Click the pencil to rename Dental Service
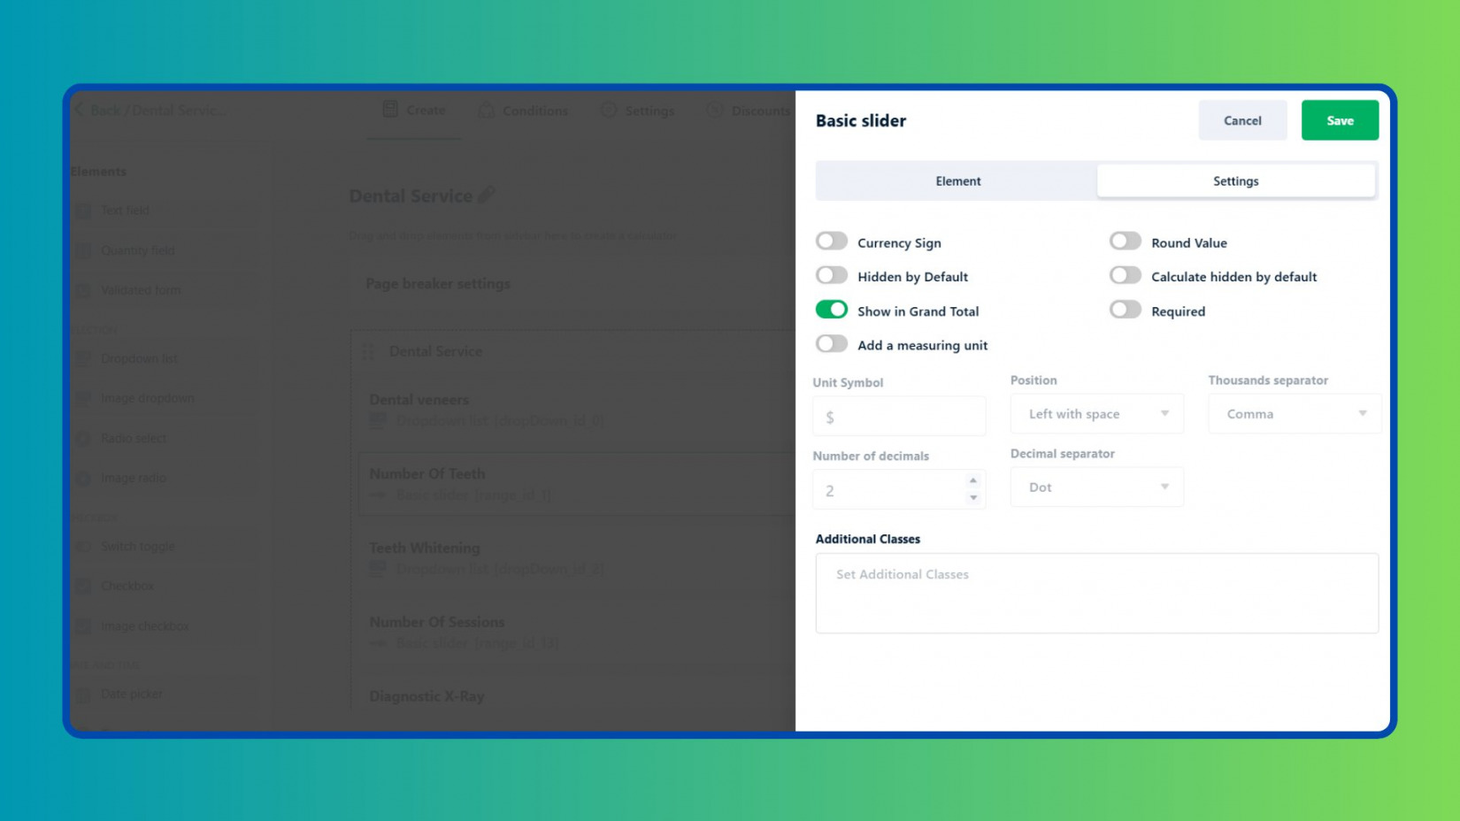Viewport: 1460px width, 821px height. [486, 194]
